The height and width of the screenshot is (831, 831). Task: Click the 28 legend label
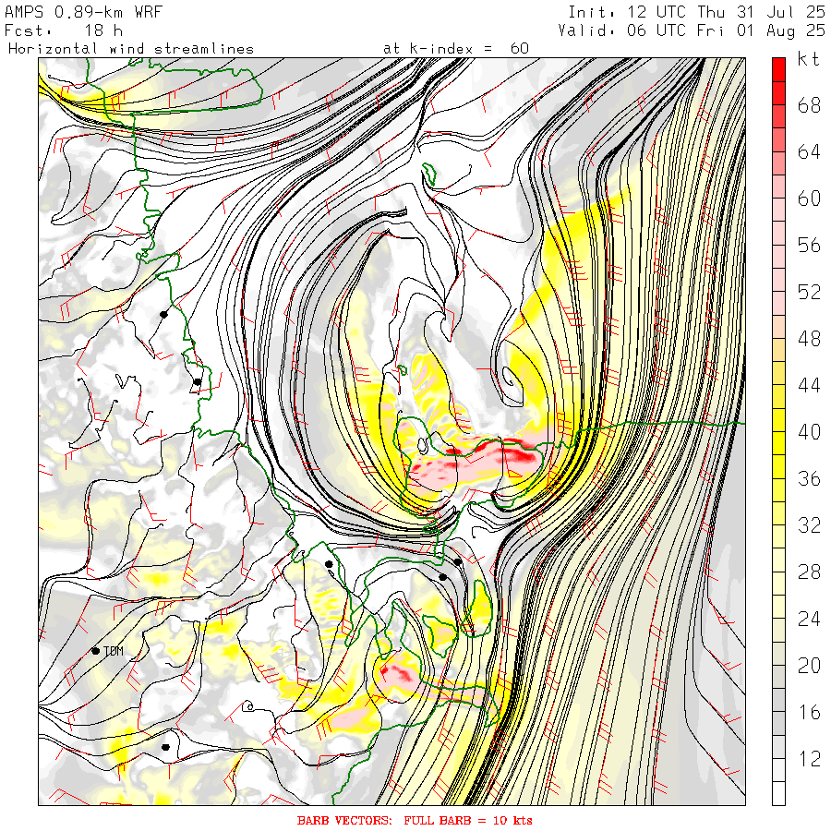(x=809, y=572)
